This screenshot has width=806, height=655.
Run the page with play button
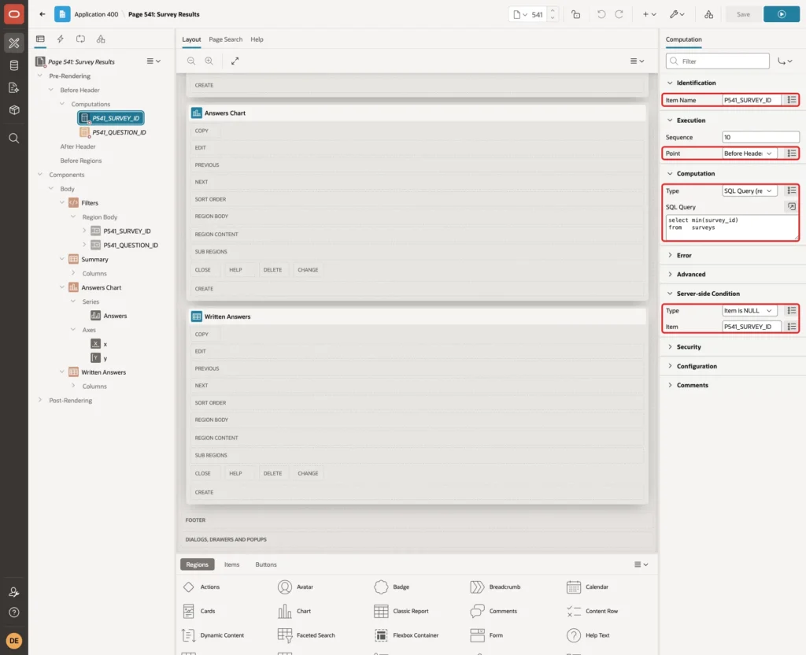point(781,14)
